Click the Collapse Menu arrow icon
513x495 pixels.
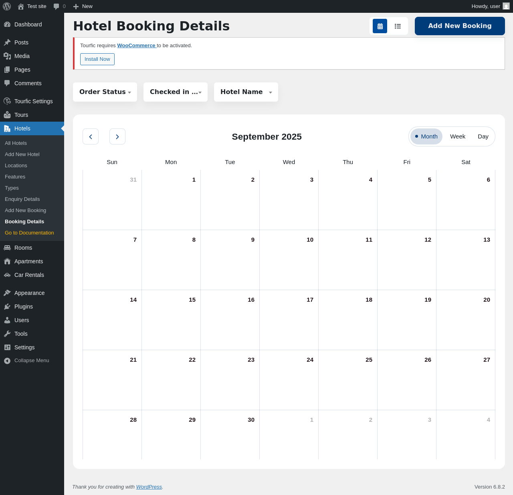[x=7, y=361]
